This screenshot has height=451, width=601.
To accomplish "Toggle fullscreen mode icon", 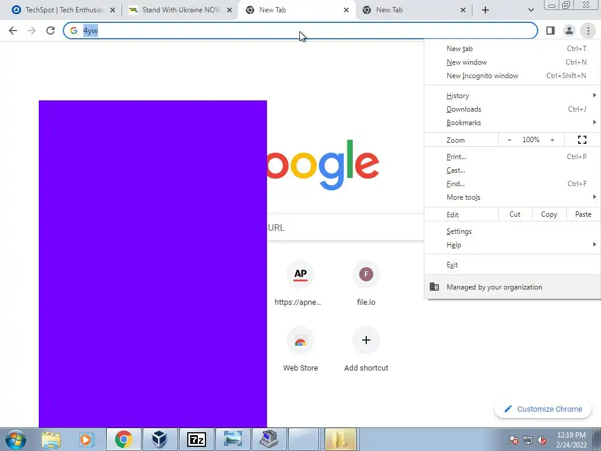I will pyautogui.click(x=582, y=140).
